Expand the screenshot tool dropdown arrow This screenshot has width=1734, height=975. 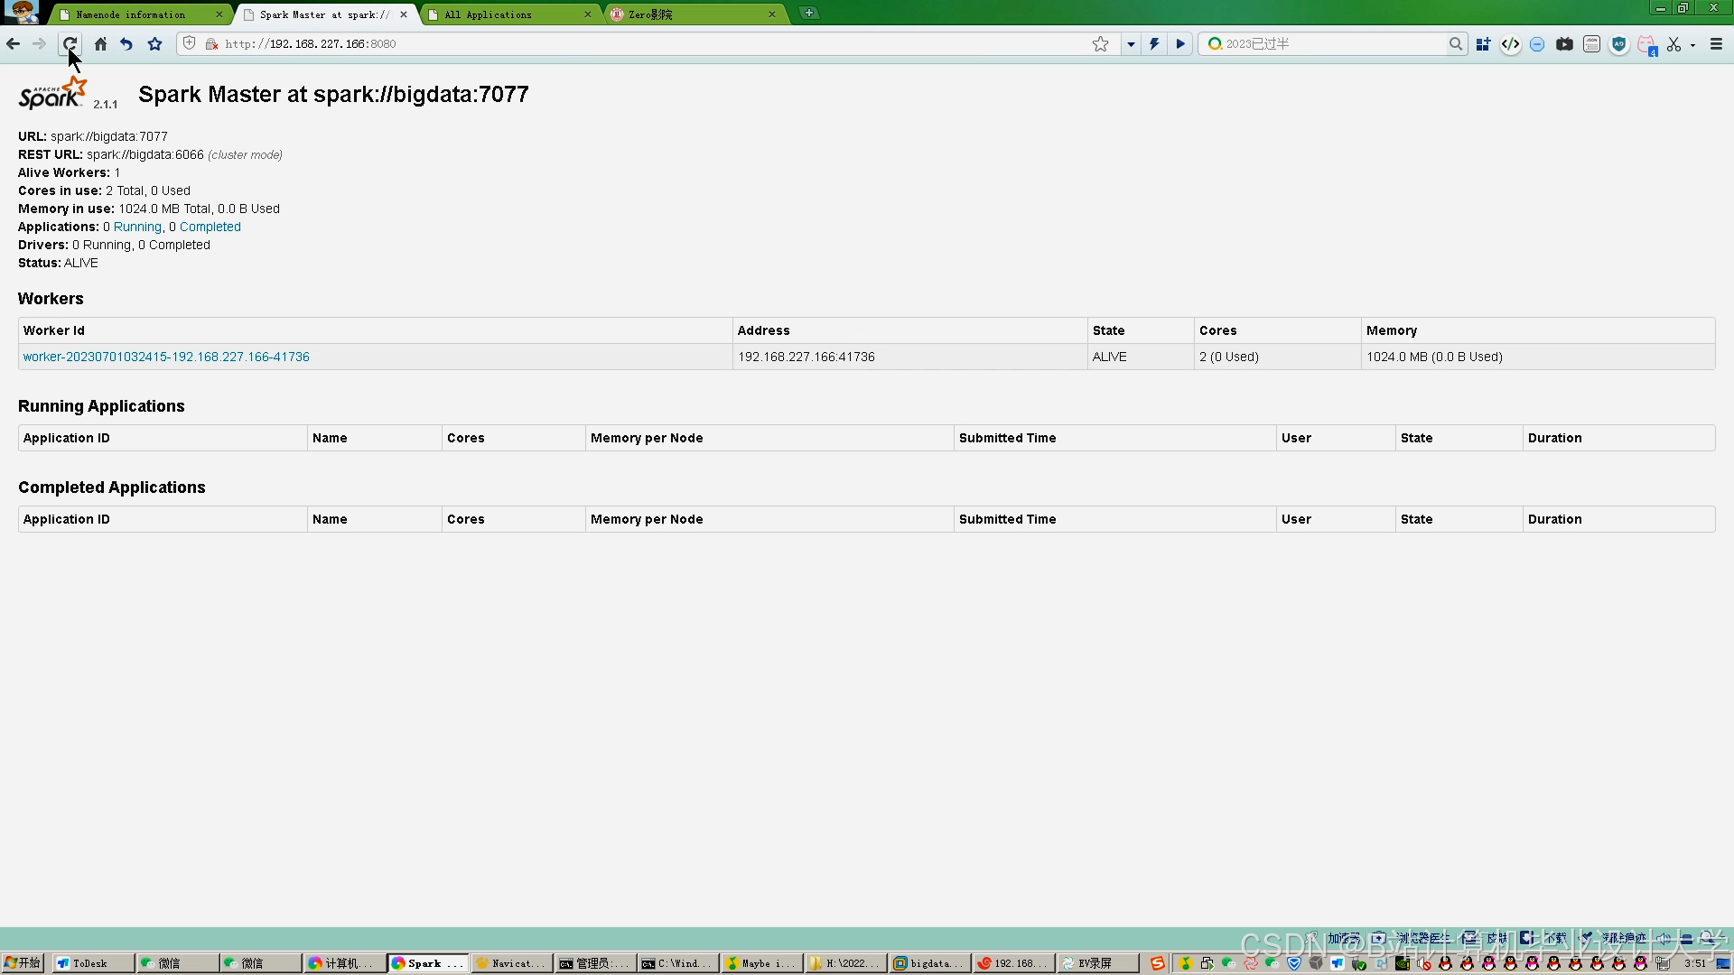pos(1692,44)
